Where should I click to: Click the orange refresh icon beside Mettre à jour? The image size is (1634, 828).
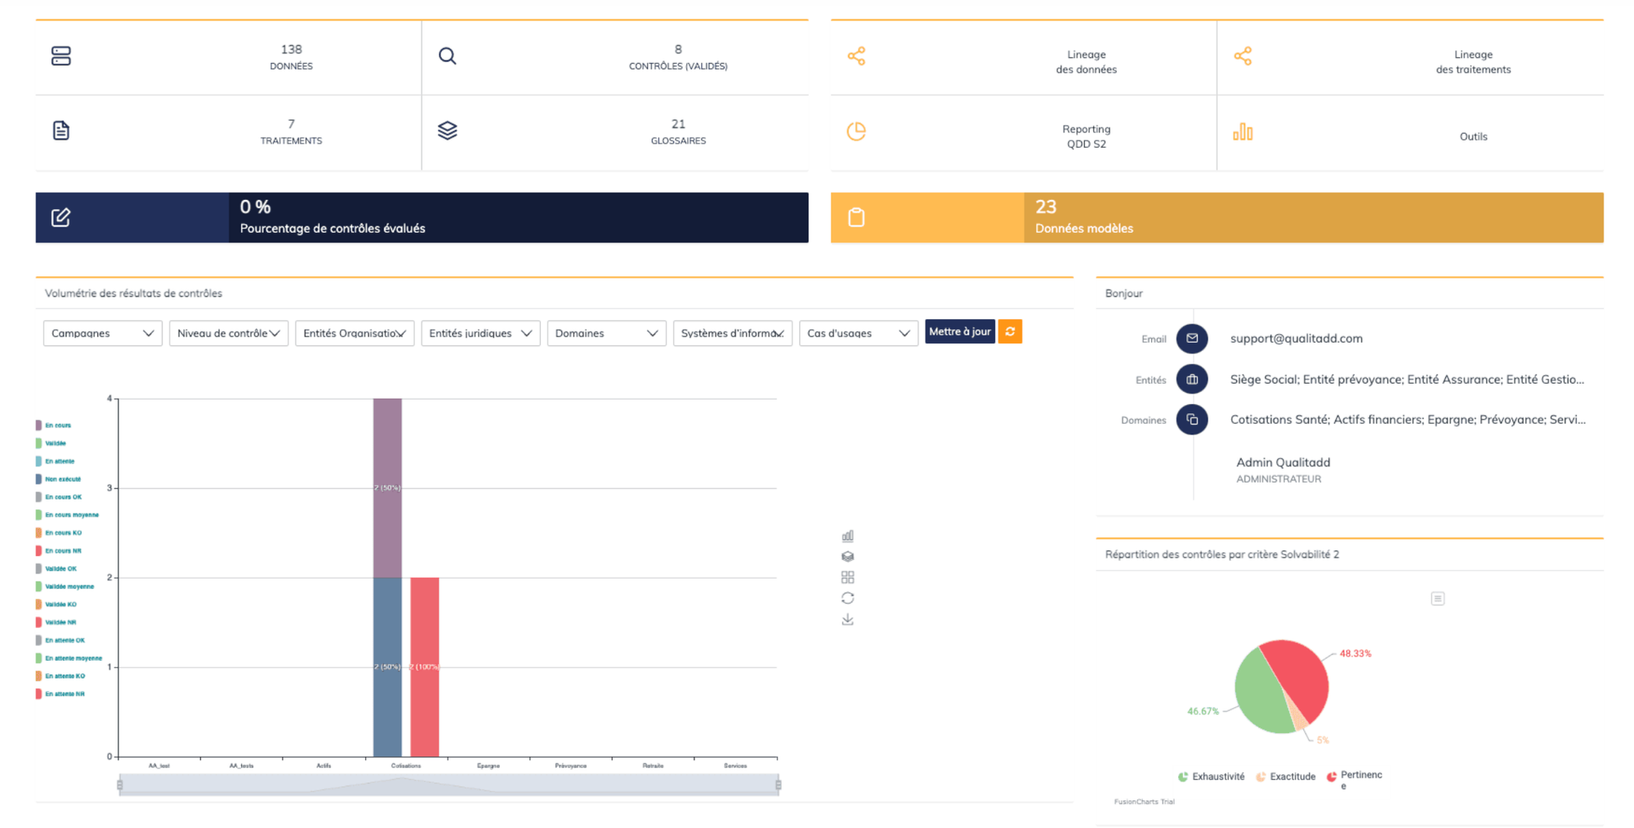pos(1010,332)
